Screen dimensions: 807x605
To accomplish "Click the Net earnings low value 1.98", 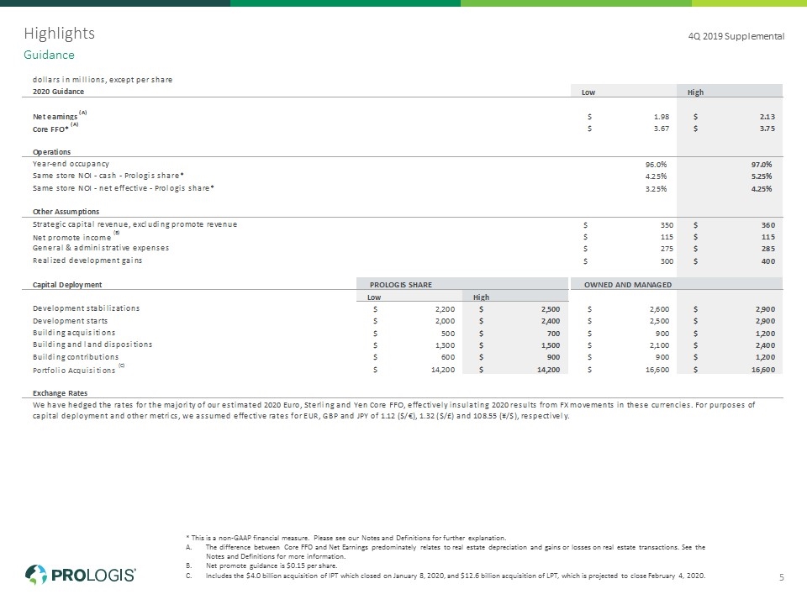I will click(x=662, y=117).
